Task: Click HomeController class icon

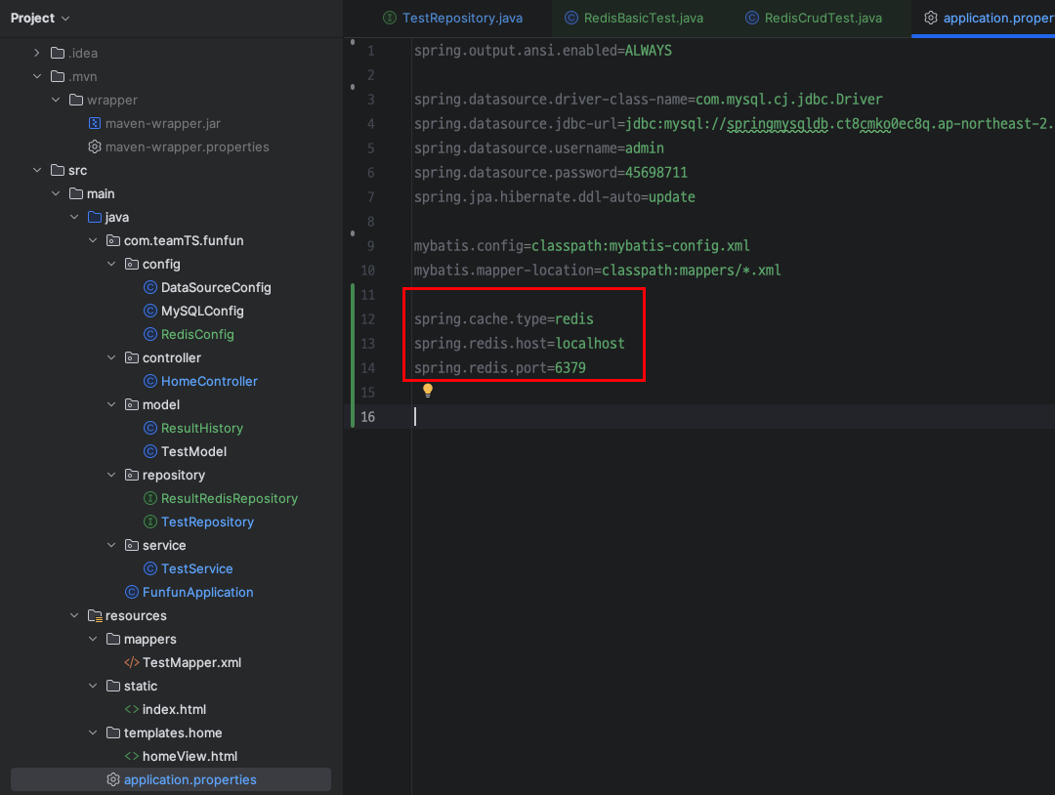Action: (x=150, y=381)
